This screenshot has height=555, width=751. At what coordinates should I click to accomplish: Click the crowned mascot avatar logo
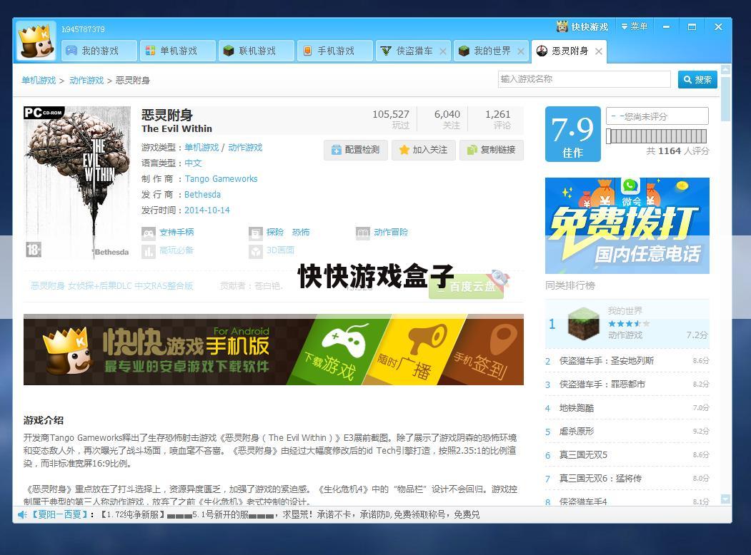click(36, 41)
